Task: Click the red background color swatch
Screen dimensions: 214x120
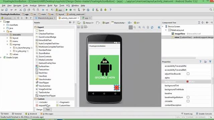Action: coord(188,81)
